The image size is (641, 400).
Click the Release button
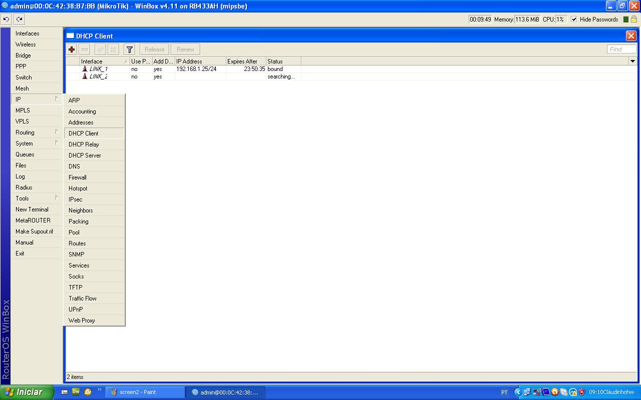point(154,49)
